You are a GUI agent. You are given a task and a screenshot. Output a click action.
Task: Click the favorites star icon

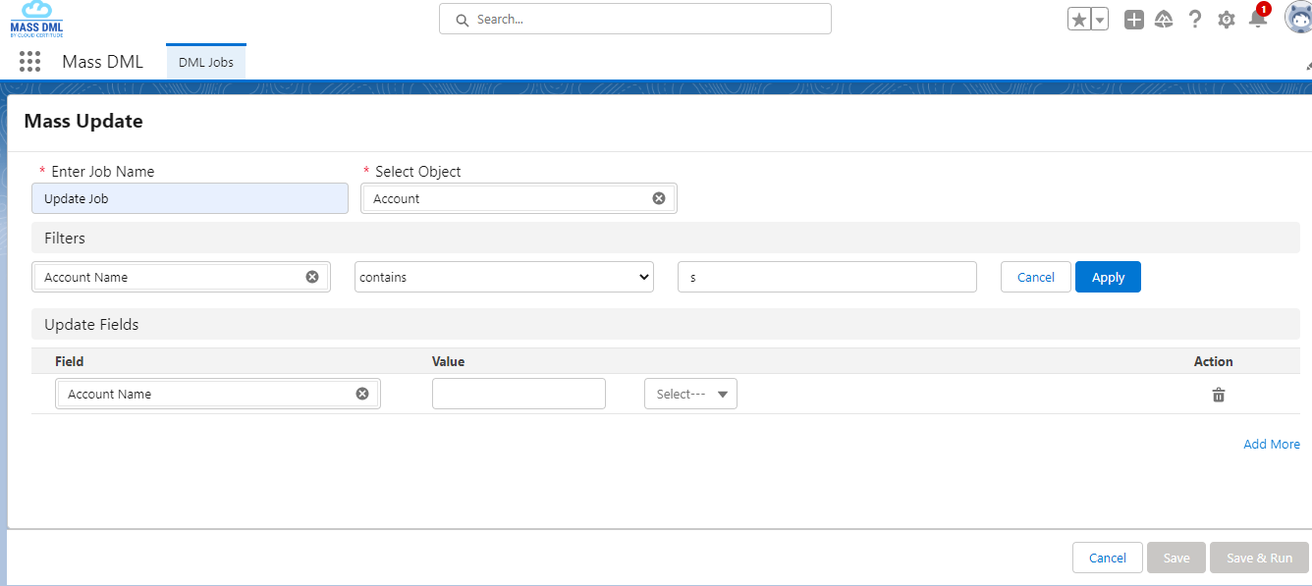[1079, 20]
